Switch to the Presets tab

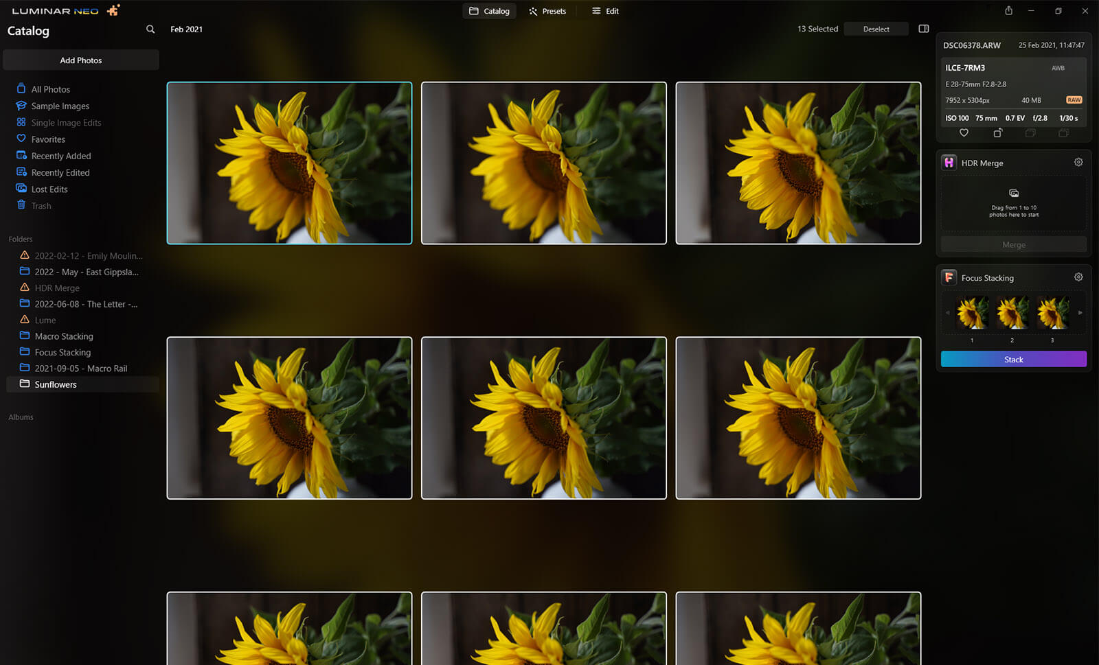(547, 11)
